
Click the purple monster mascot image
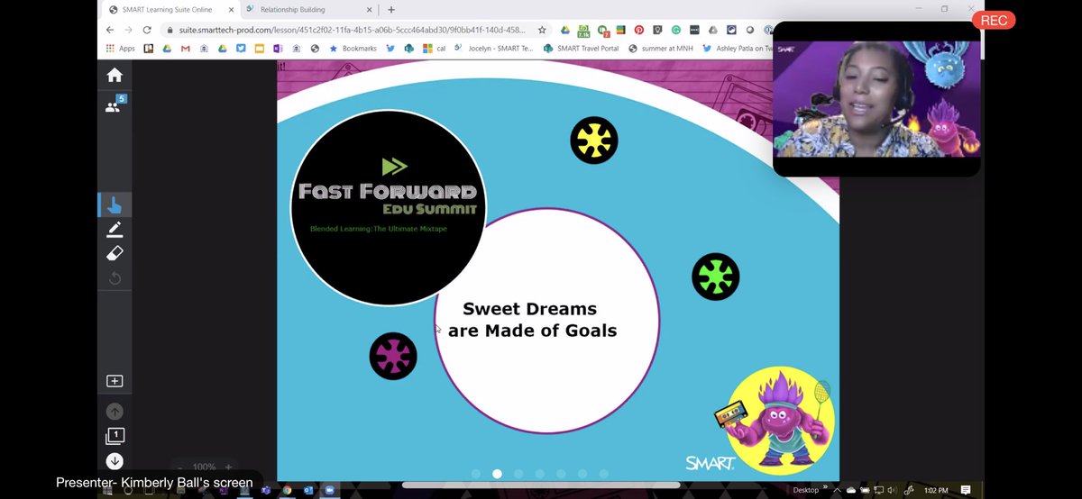point(779,419)
